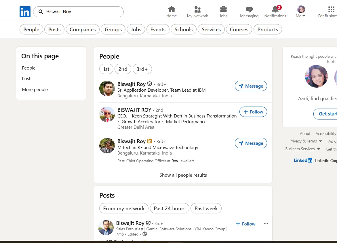Viewport: 337px width, 243px height.
Task: Click the three-dot menu on the post
Action: [266, 224]
